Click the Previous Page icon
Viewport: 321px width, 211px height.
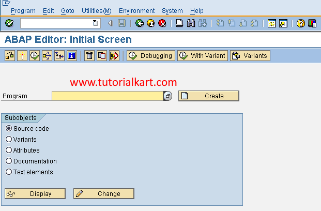pos(232,23)
